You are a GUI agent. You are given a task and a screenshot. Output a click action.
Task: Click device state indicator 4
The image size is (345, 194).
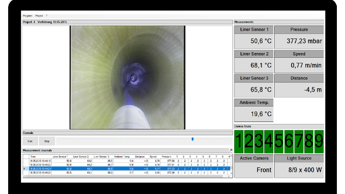click(269, 141)
